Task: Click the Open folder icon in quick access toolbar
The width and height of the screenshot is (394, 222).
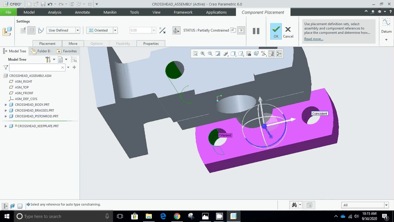Action: coord(36,4)
